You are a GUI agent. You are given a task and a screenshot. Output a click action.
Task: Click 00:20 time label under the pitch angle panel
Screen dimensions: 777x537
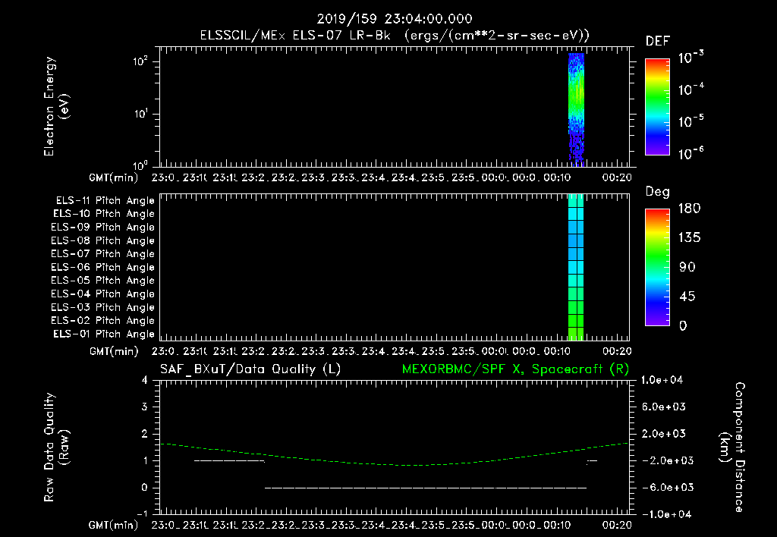(x=617, y=351)
